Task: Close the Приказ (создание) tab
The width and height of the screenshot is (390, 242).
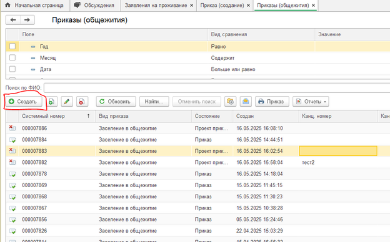Action: [248, 5]
